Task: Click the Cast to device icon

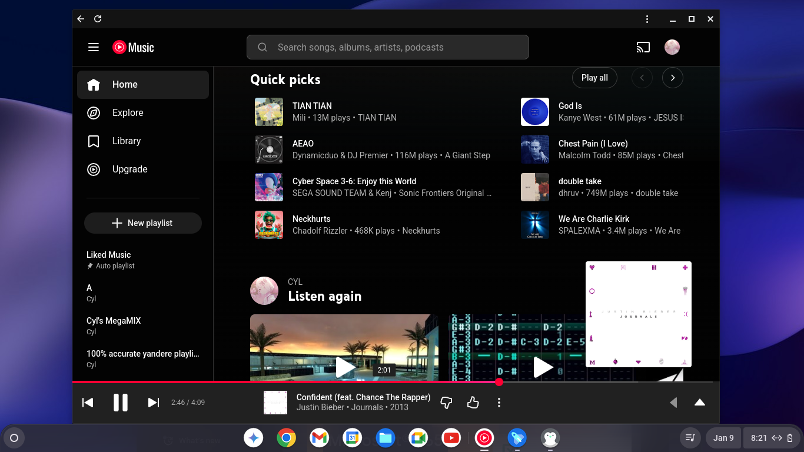Action: (643, 47)
